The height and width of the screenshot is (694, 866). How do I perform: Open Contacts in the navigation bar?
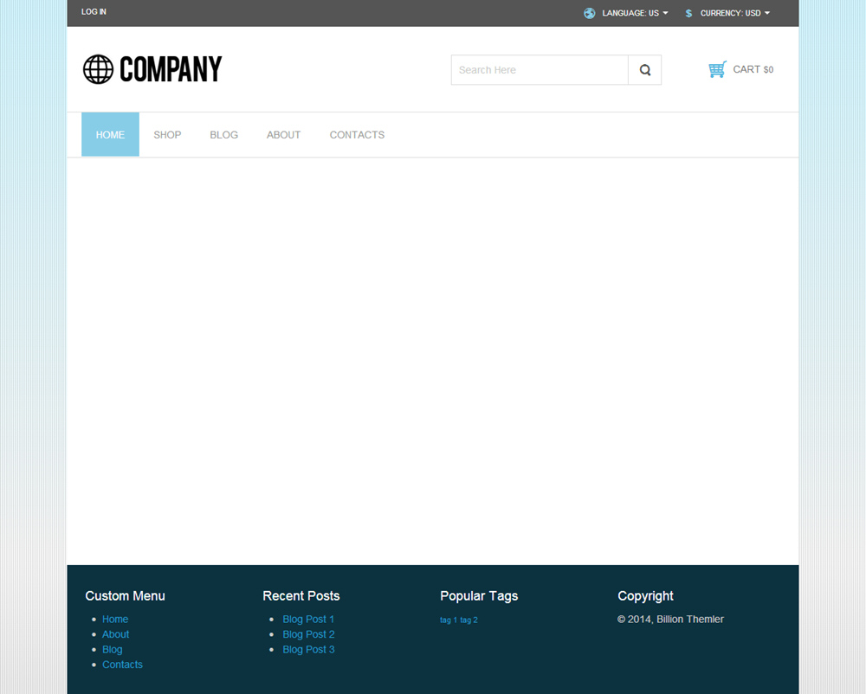coord(357,135)
